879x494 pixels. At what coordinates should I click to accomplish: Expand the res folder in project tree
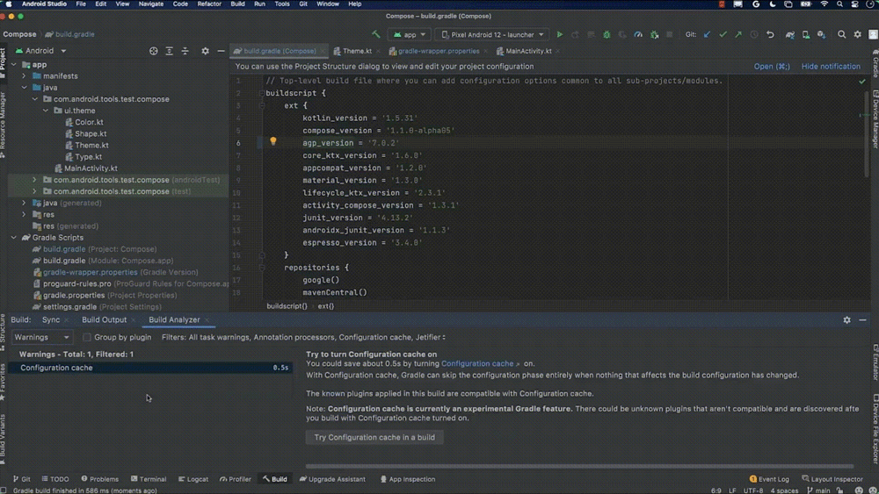pyautogui.click(x=24, y=214)
